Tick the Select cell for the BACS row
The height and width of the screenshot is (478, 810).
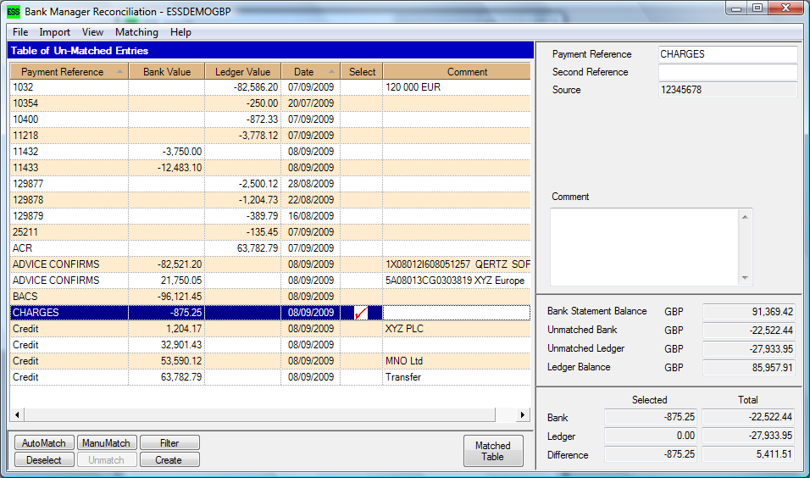pos(362,297)
